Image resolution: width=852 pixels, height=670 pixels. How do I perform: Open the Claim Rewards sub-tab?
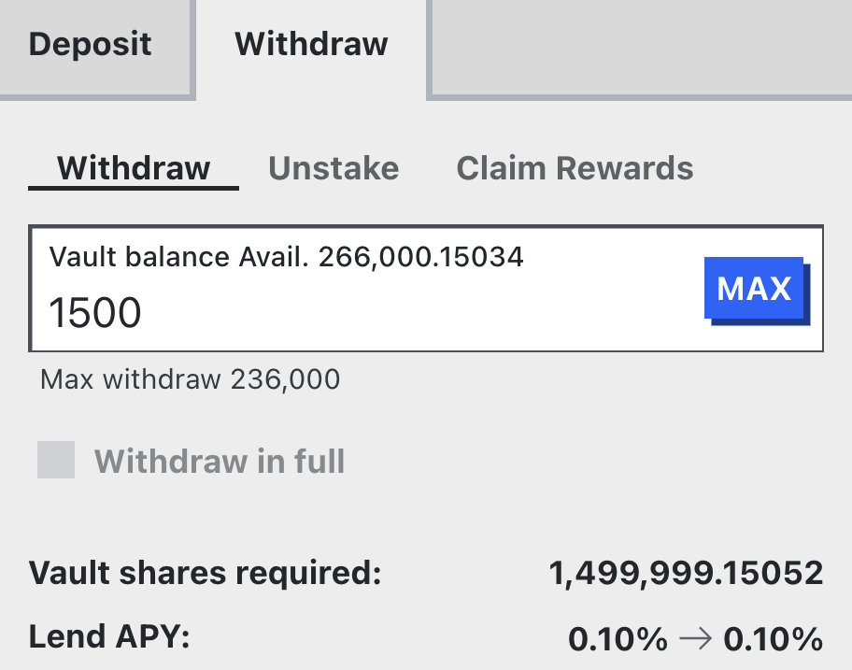click(575, 168)
